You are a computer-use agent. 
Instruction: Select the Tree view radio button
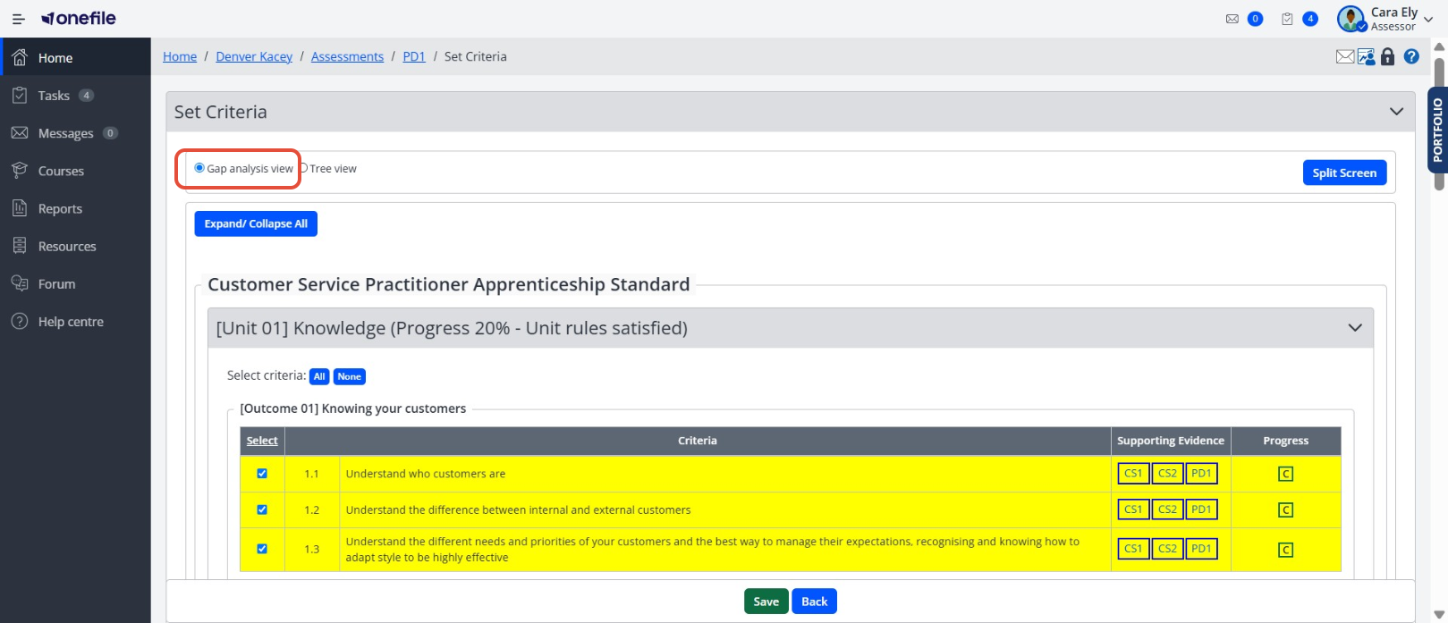pyautogui.click(x=304, y=168)
